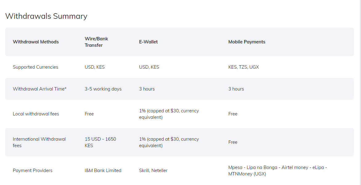Click the Payment Providers row label
The image size is (361, 185).
(33, 171)
